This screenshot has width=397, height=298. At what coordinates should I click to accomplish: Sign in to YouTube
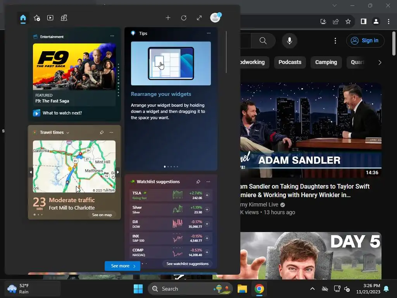pos(365,40)
